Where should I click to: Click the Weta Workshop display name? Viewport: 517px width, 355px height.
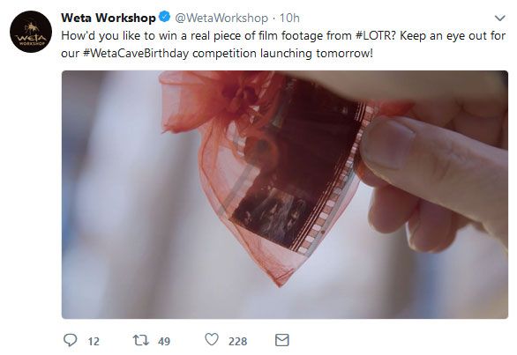109,18
